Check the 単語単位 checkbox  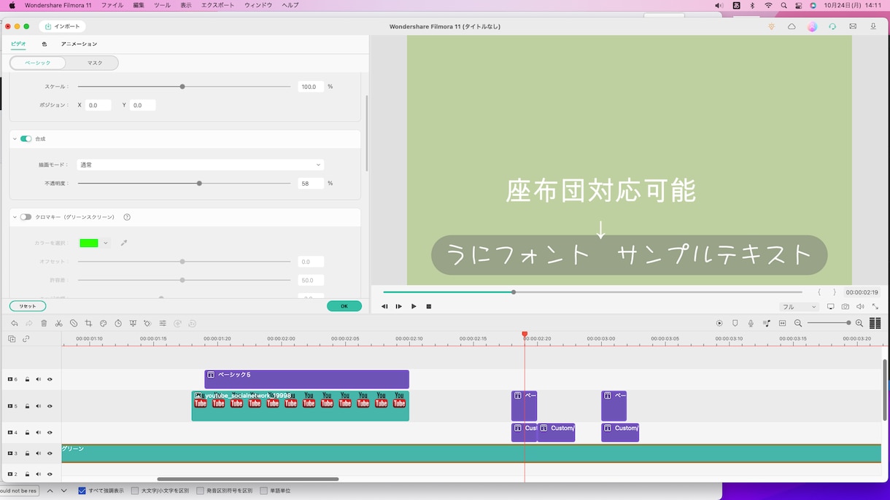pos(264,491)
